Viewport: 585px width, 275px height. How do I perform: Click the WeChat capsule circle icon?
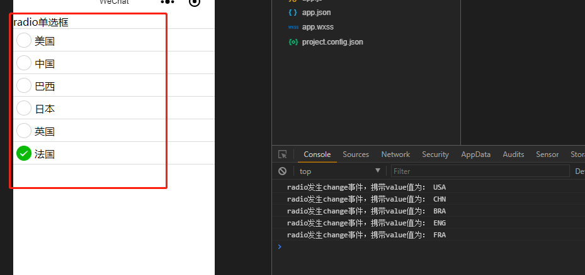195,3
